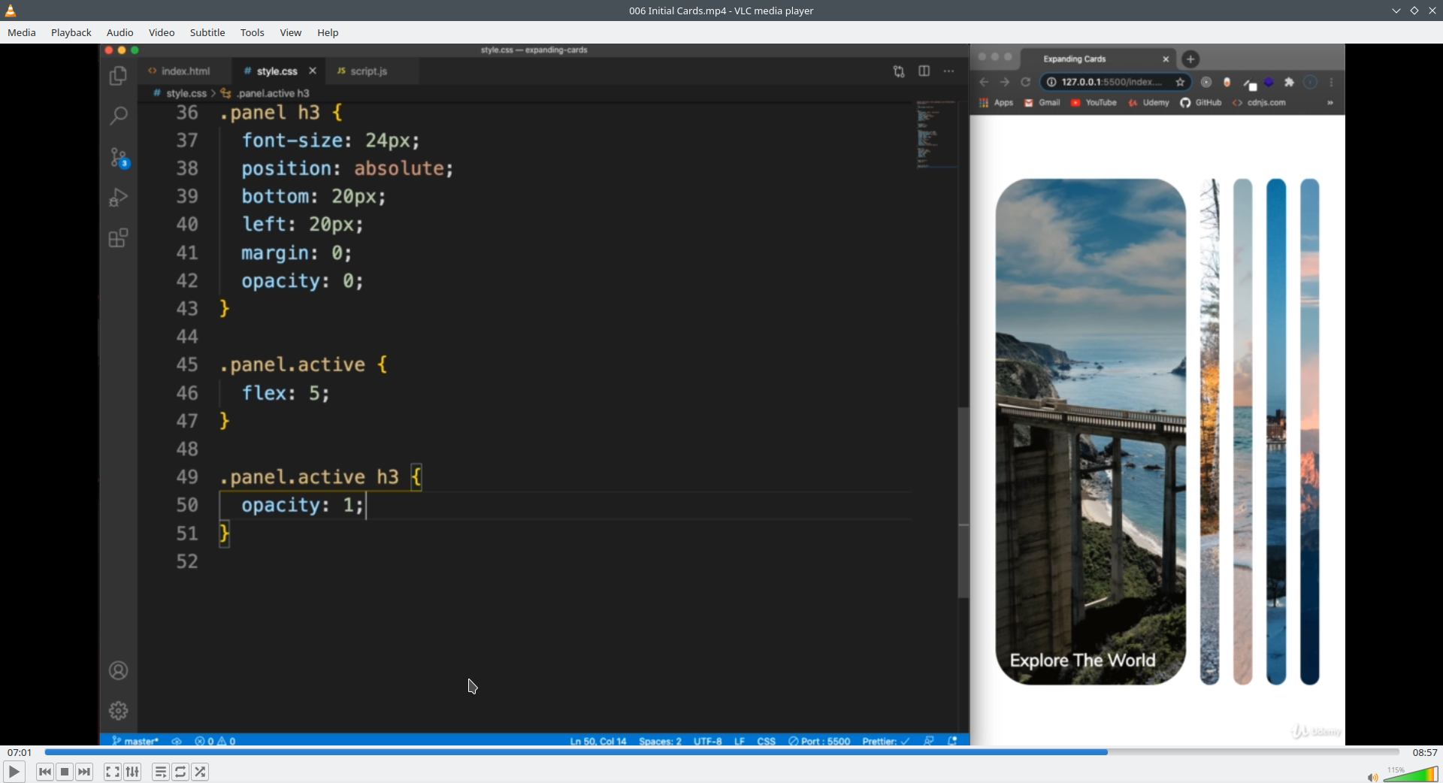Open the Gmail bookmark
1443x783 pixels.
coord(1042,103)
